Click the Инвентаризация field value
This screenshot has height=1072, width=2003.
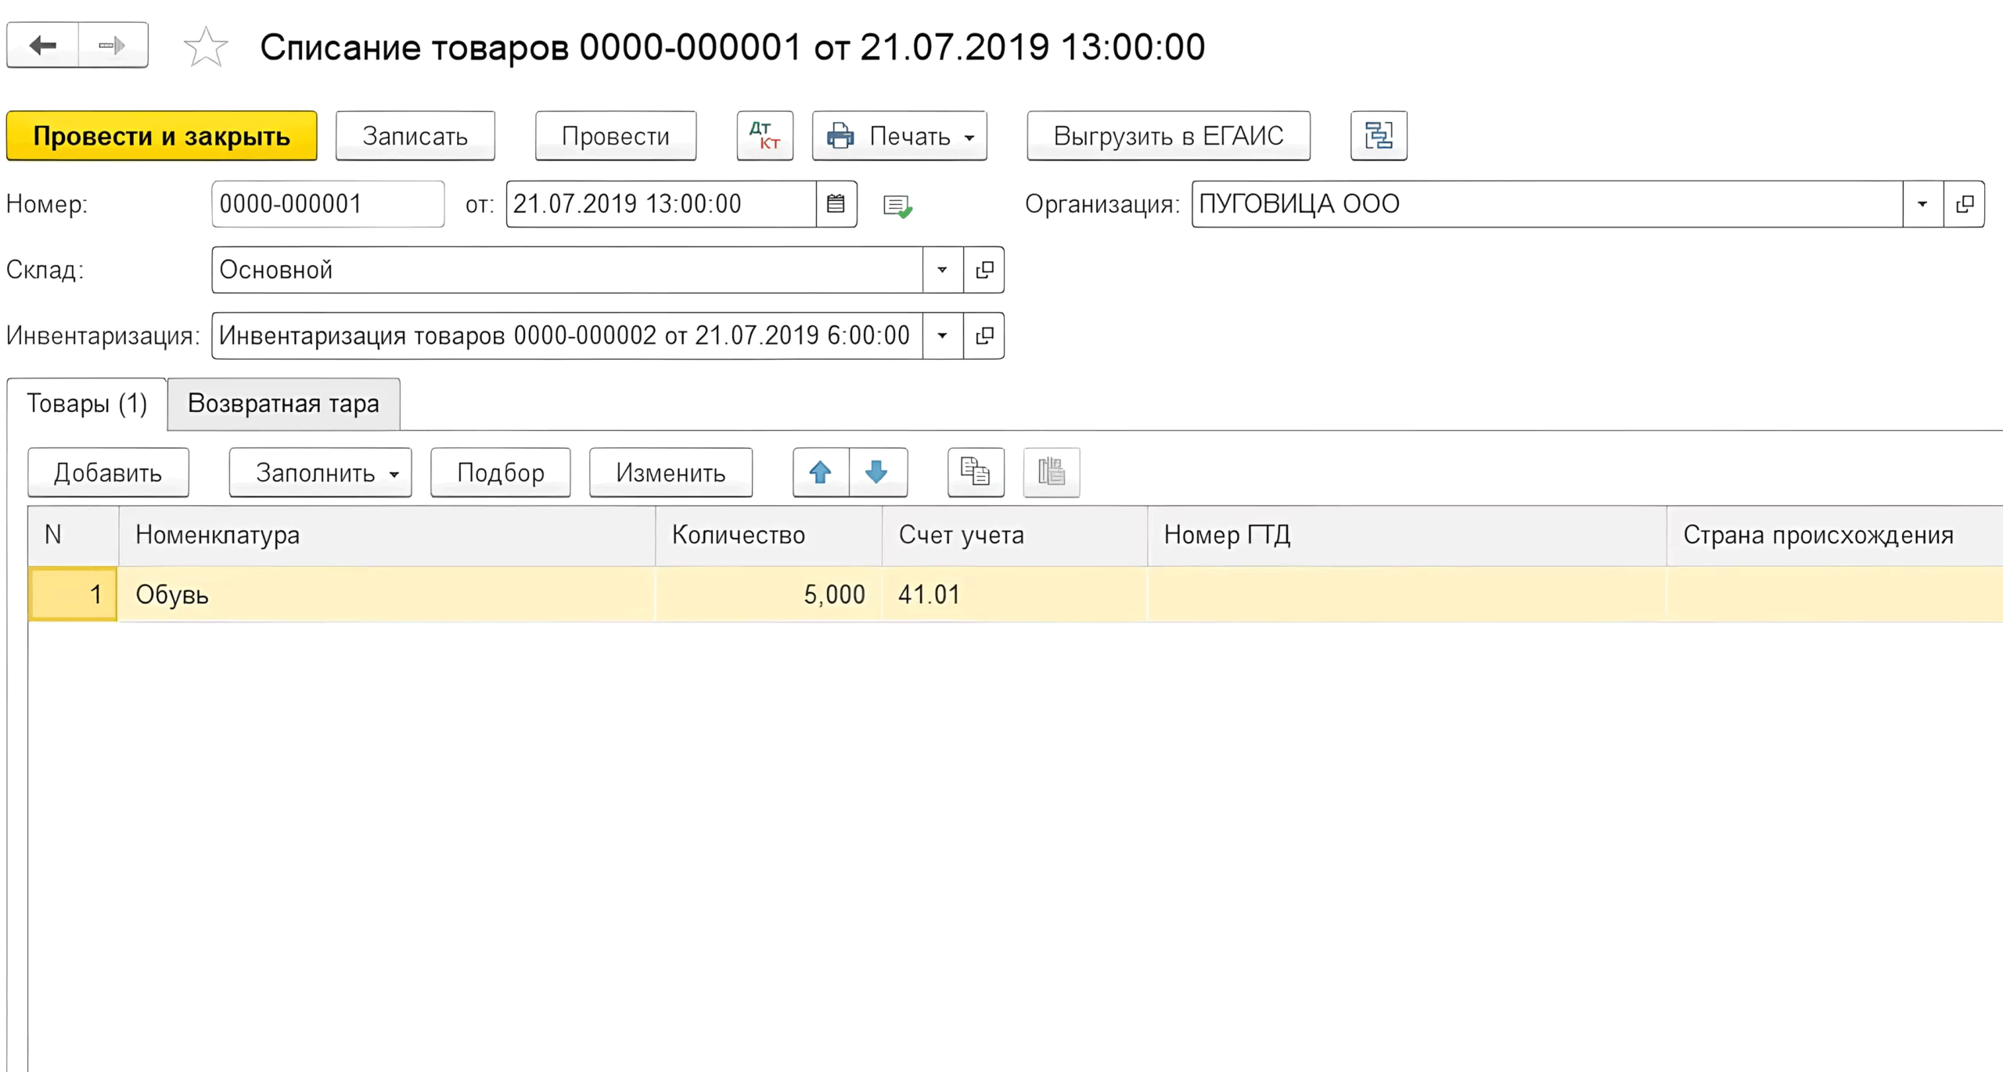(x=567, y=335)
